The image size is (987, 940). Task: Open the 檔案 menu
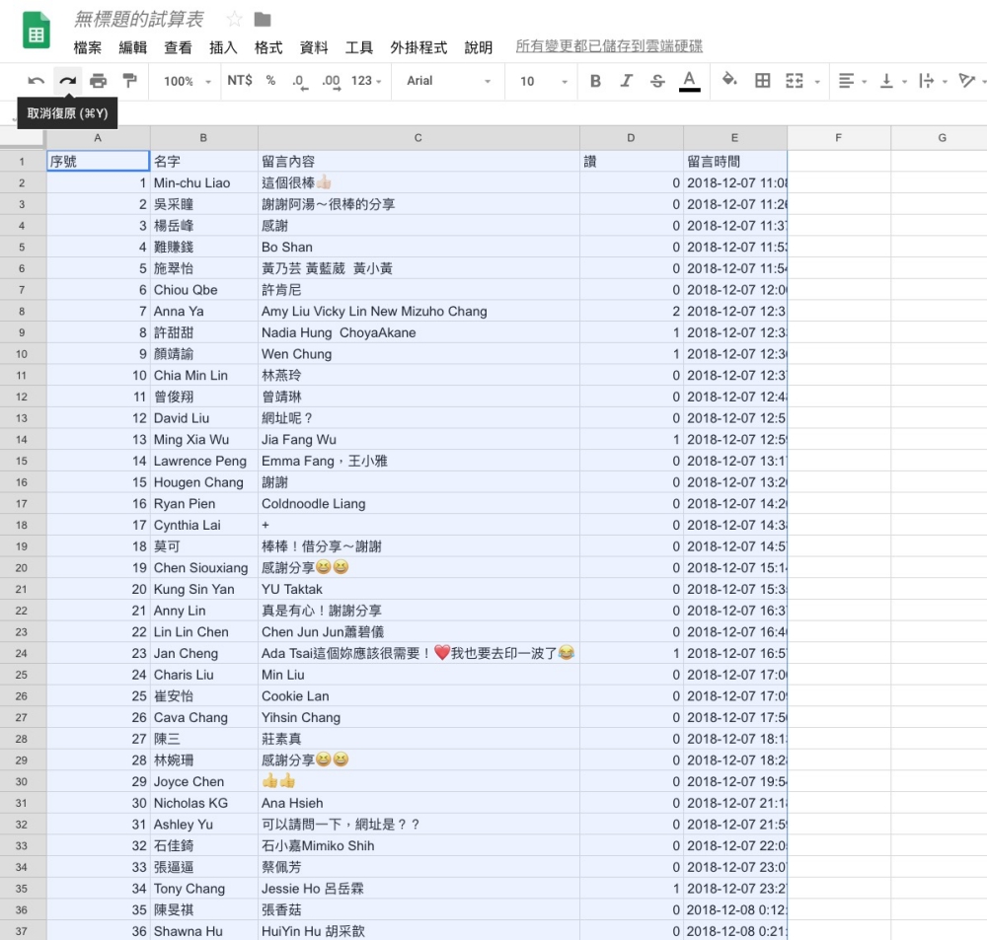(x=87, y=47)
